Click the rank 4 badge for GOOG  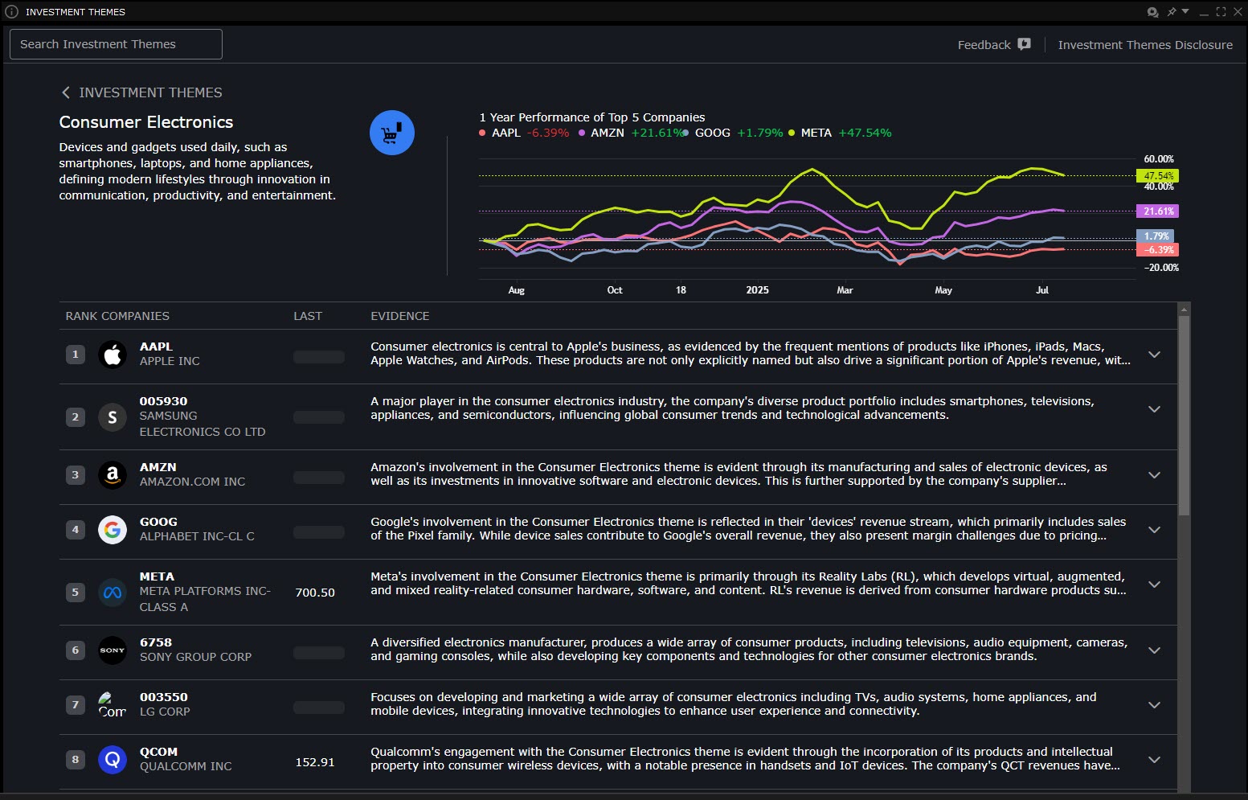click(76, 529)
